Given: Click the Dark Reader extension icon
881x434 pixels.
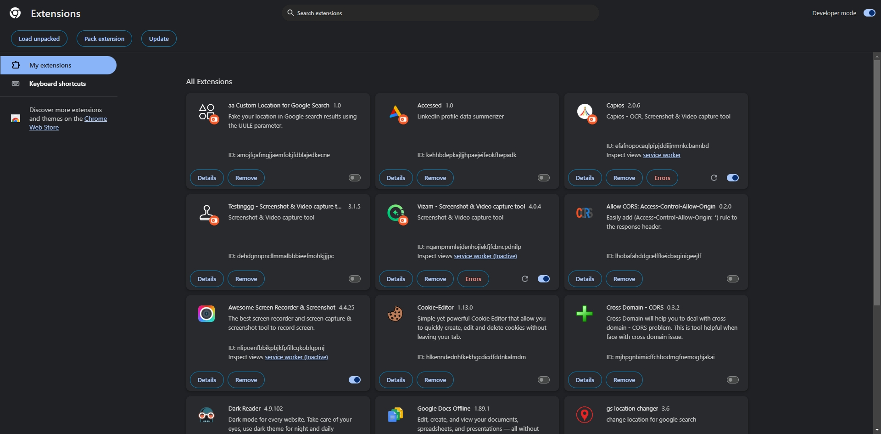Looking at the screenshot, I should coord(206,415).
